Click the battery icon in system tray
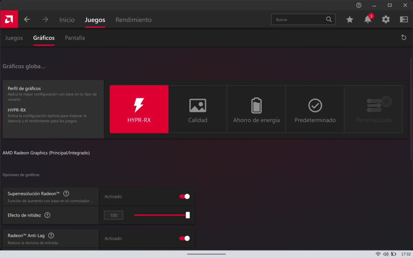The height and width of the screenshot is (258, 413). pyautogui.click(x=394, y=254)
